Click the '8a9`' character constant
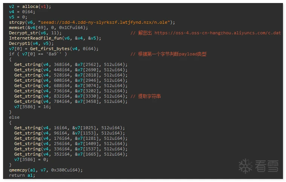Screen dimensions: 286x182 (x=56, y=54)
